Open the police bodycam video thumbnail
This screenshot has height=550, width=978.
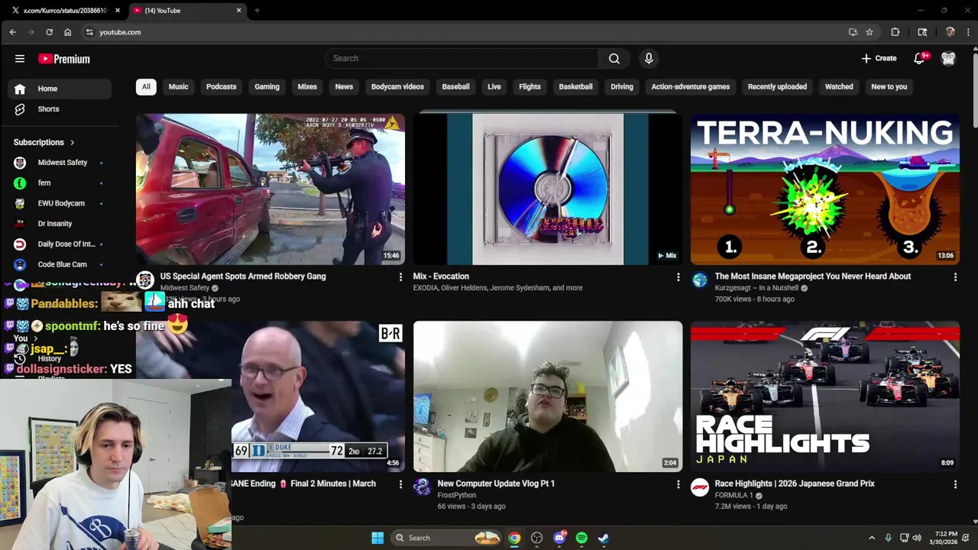coord(270,189)
